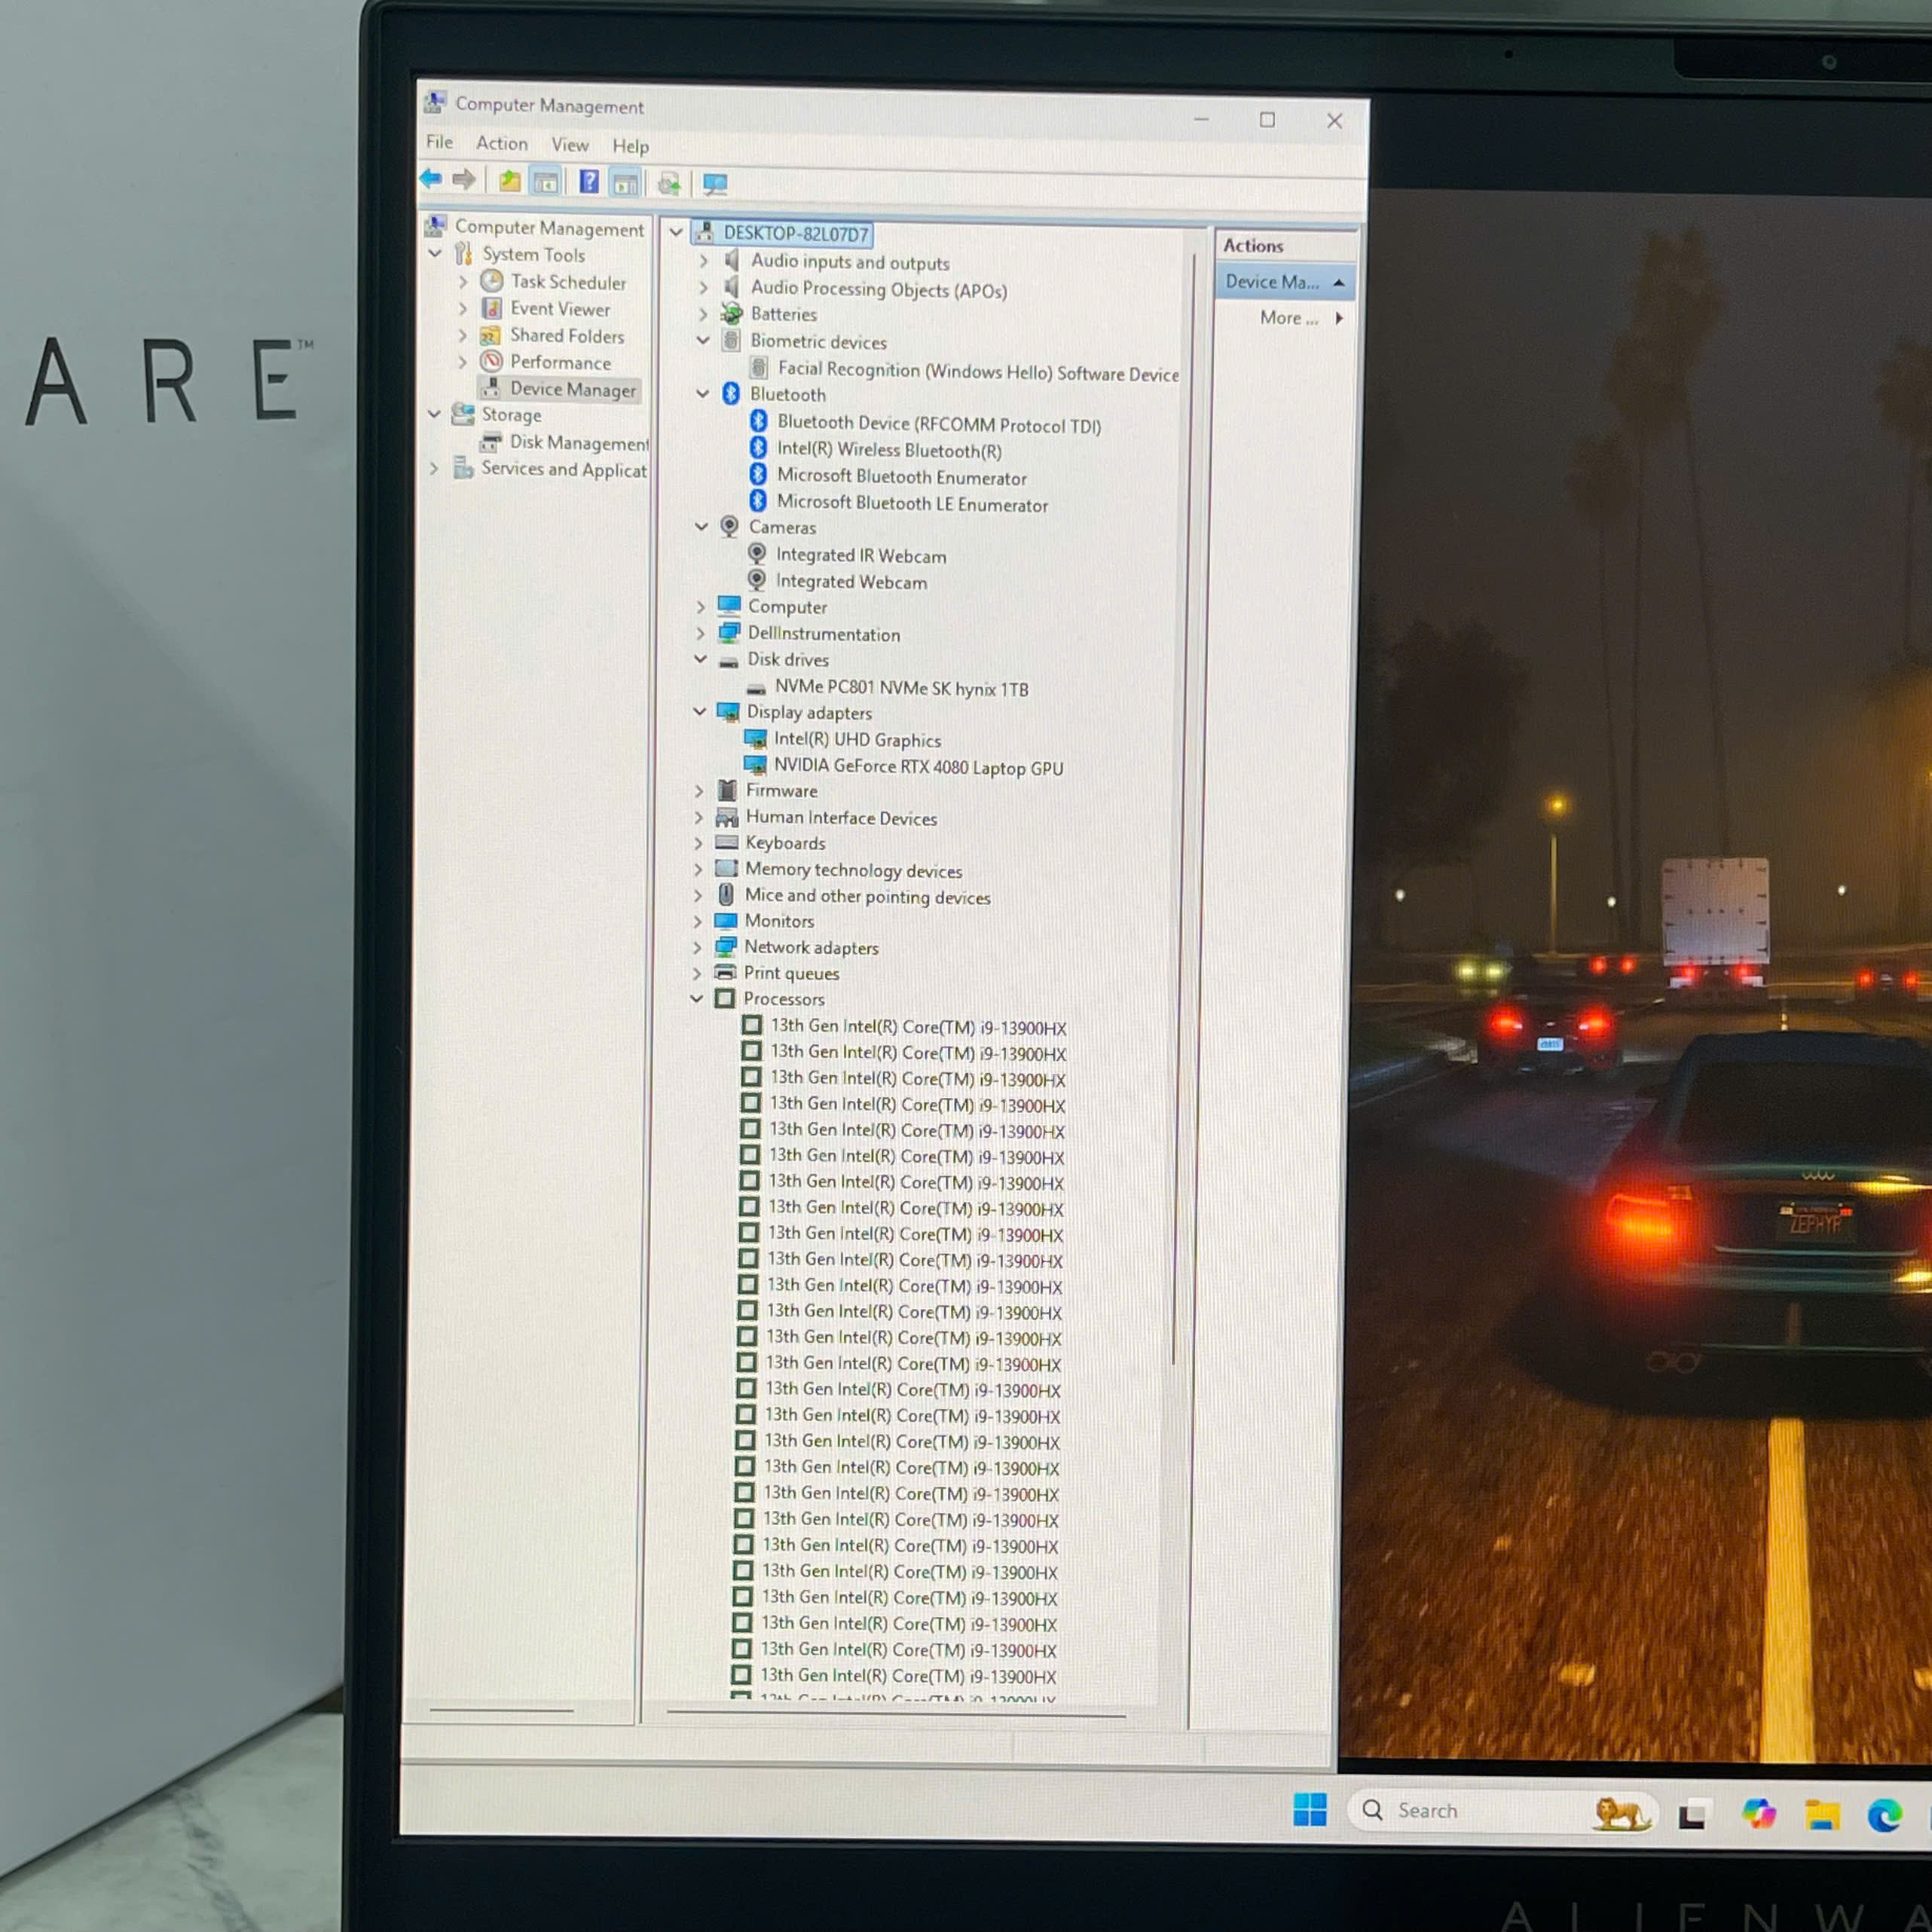The image size is (1932, 1932).
Task: Click the Up one level folder icon
Action: tap(510, 181)
